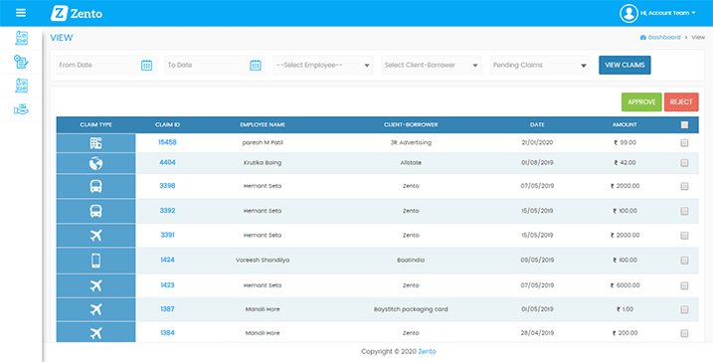Screen dimensions: 713x362
Task: Click the DATE column header
Action: [x=537, y=124]
